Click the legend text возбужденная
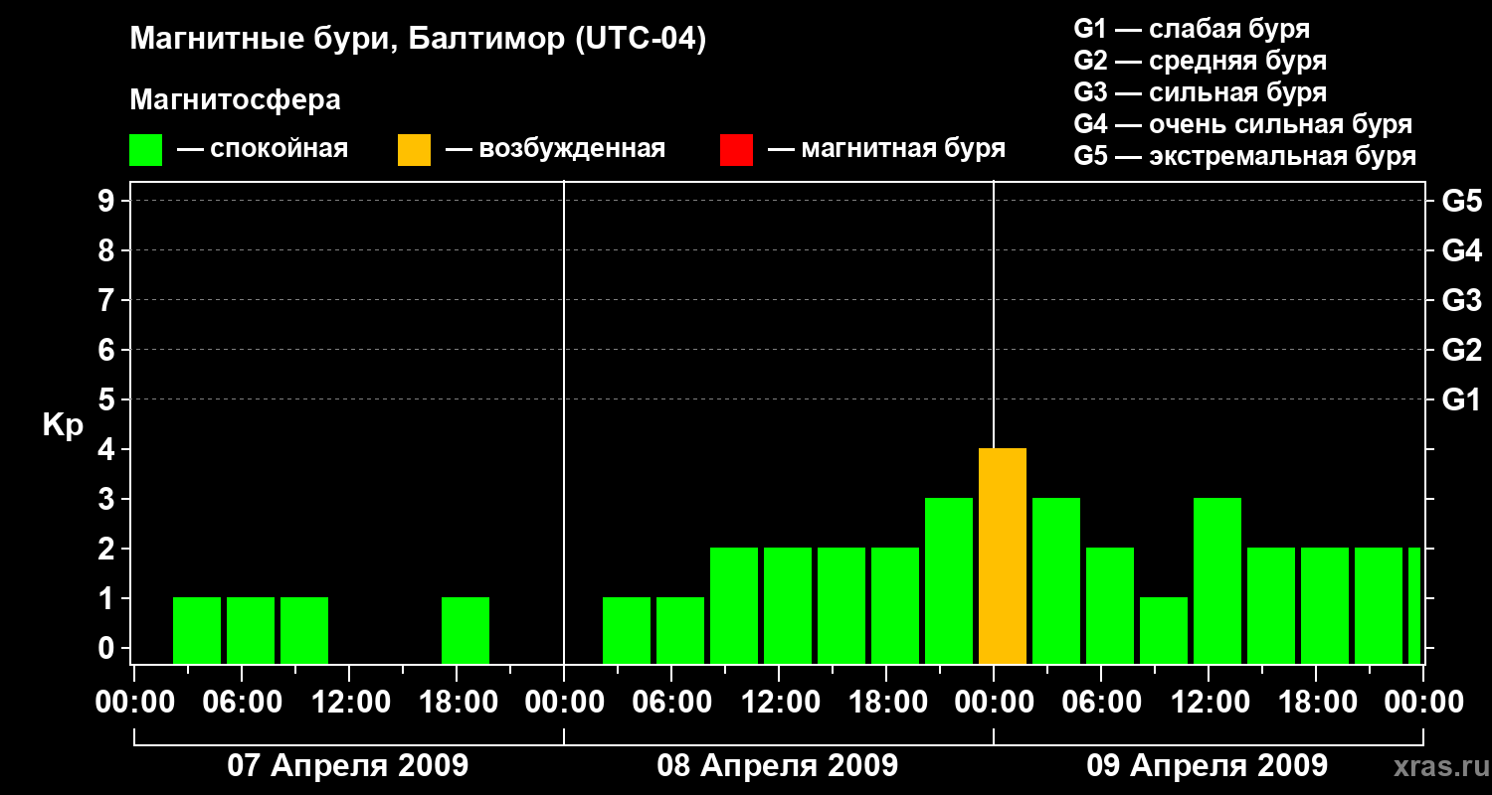The image size is (1492, 795). 572,150
